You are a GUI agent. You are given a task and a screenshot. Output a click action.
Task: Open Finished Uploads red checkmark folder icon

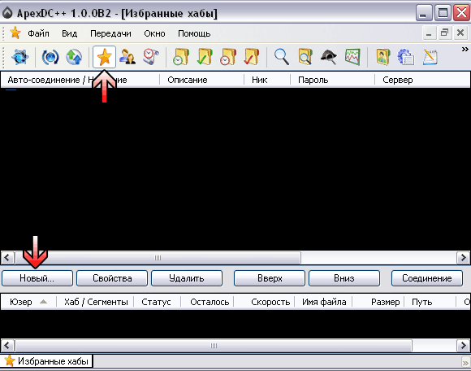coord(252,57)
